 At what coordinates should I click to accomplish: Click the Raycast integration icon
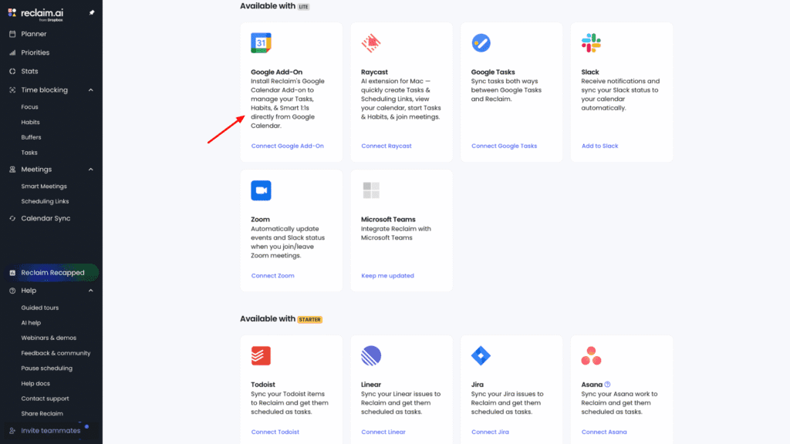[371, 43]
